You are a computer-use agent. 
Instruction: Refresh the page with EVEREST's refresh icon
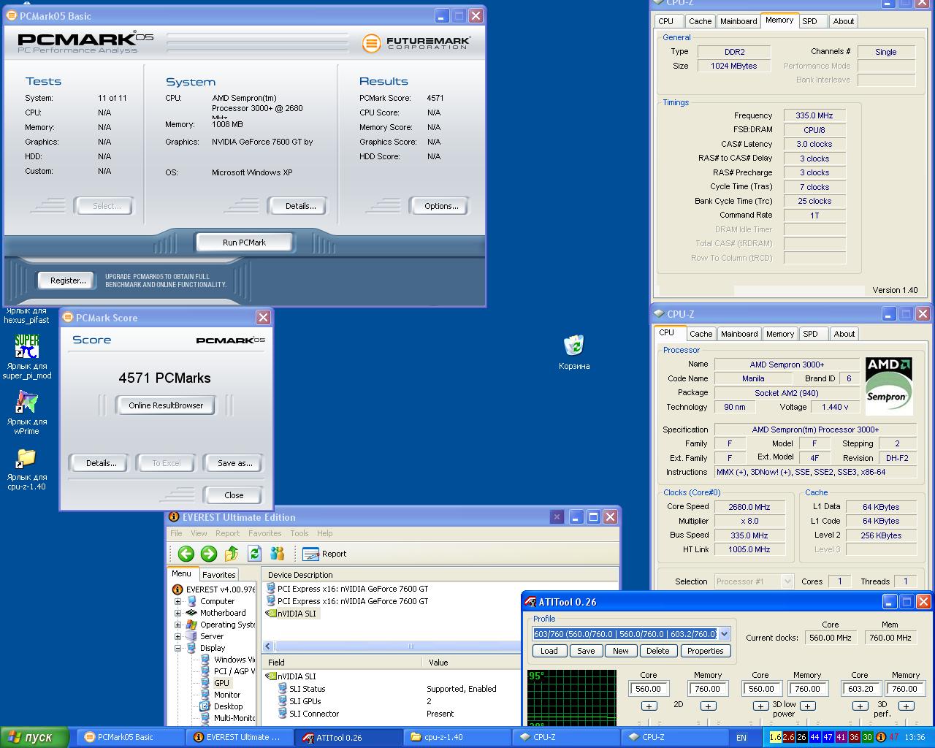tap(254, 554)
